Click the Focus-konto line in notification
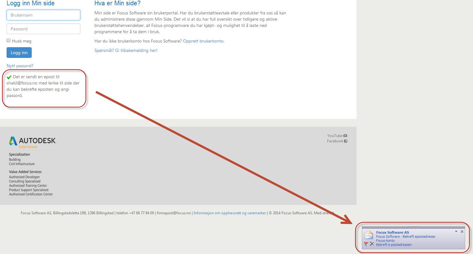This screenshot has height=254, width=473. tap(385, 241)
